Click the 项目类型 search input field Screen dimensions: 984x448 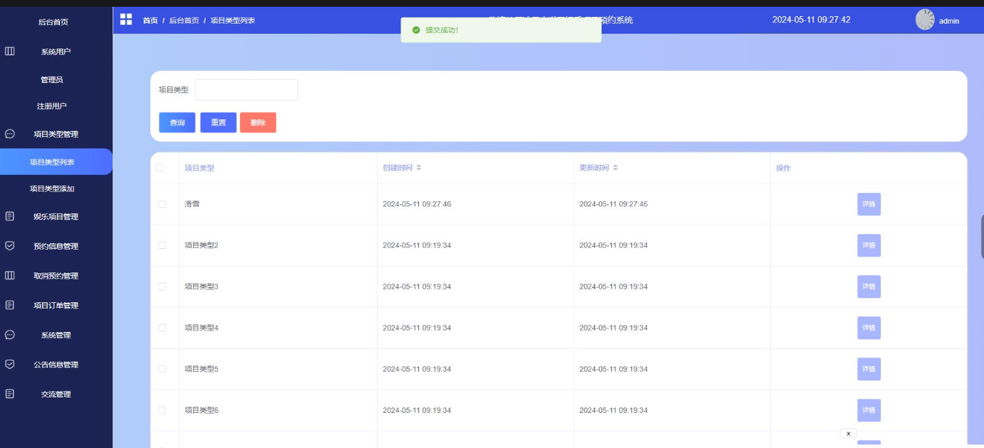(246, 90)
